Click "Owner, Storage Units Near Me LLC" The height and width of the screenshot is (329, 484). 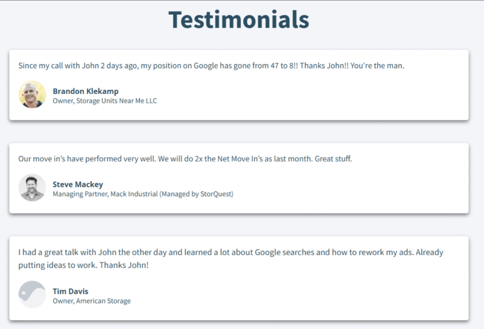(x=104, y=101)
